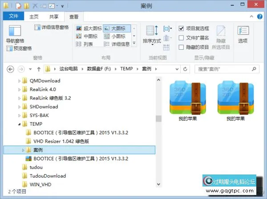Open the Sort by (排序方式) menu
267x199 pixels.
[x=152, y=35]
